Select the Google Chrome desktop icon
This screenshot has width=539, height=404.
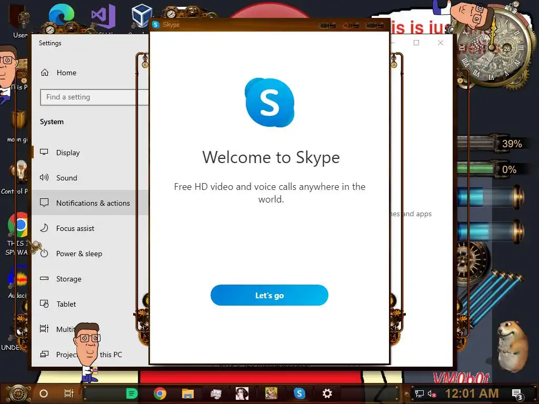click(x=18, y=225)
